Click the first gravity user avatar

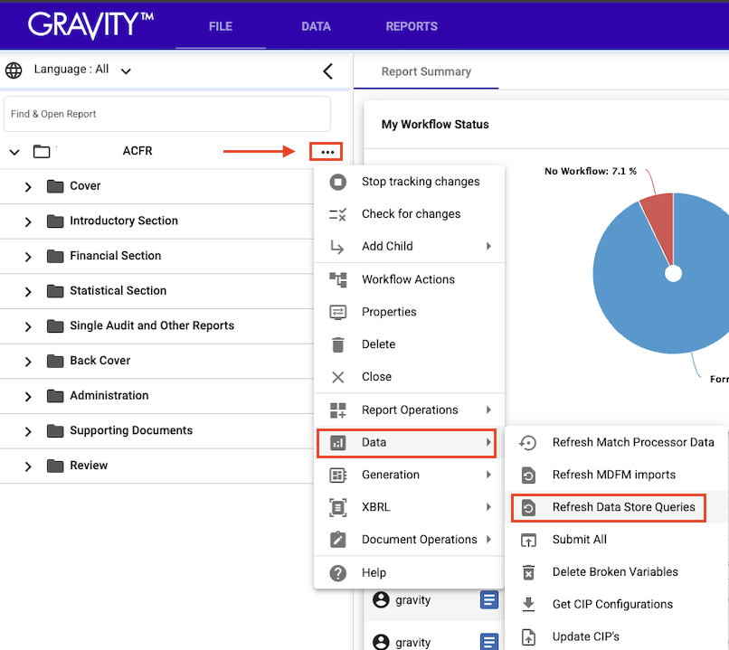381,599
